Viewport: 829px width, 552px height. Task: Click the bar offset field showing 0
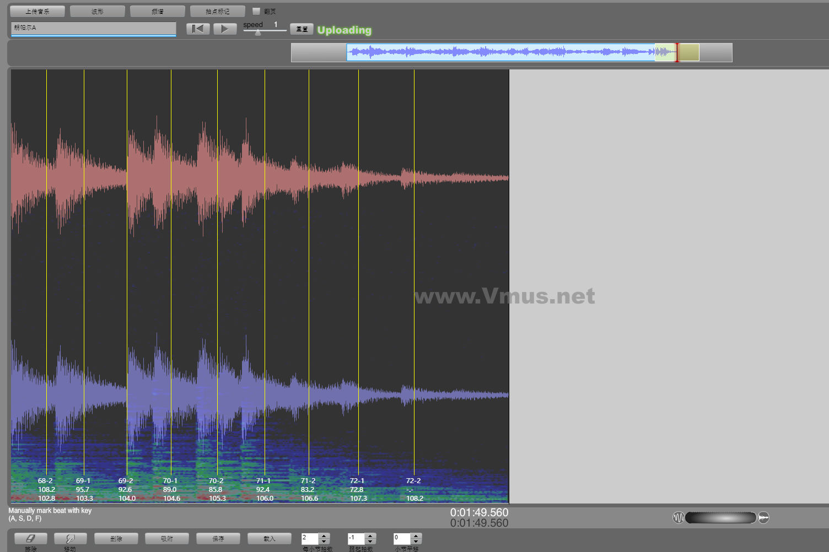coord(402,539)
